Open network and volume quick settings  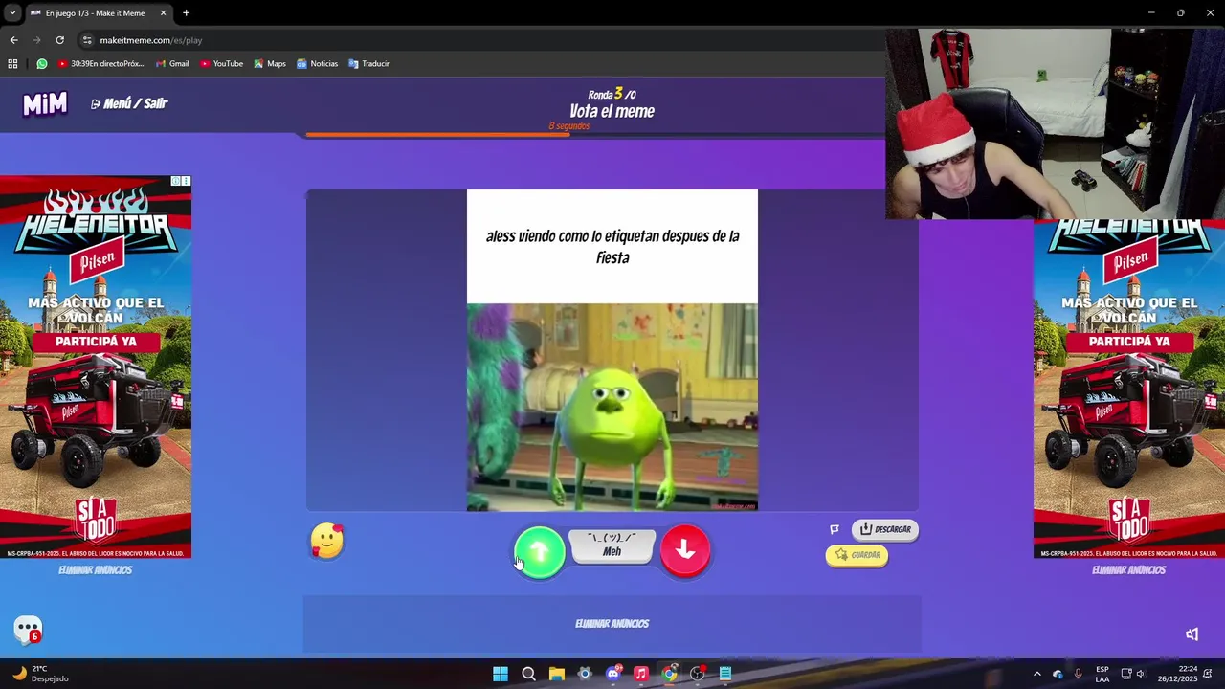1133,674
